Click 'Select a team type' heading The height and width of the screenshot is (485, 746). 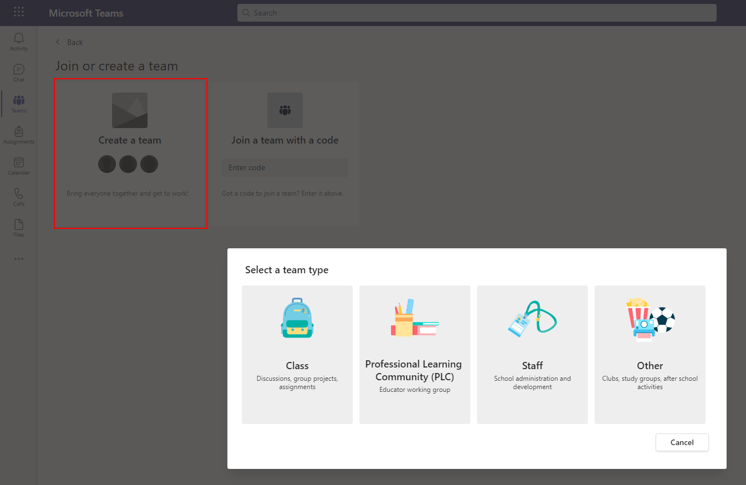[287, 270]
